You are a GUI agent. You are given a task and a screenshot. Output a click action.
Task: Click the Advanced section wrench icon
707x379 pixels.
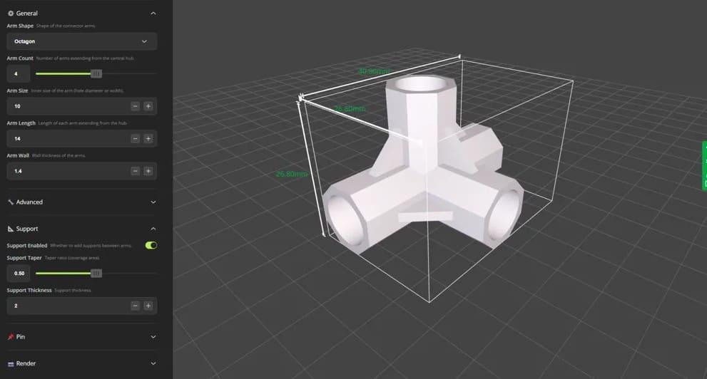click(11, 202)
